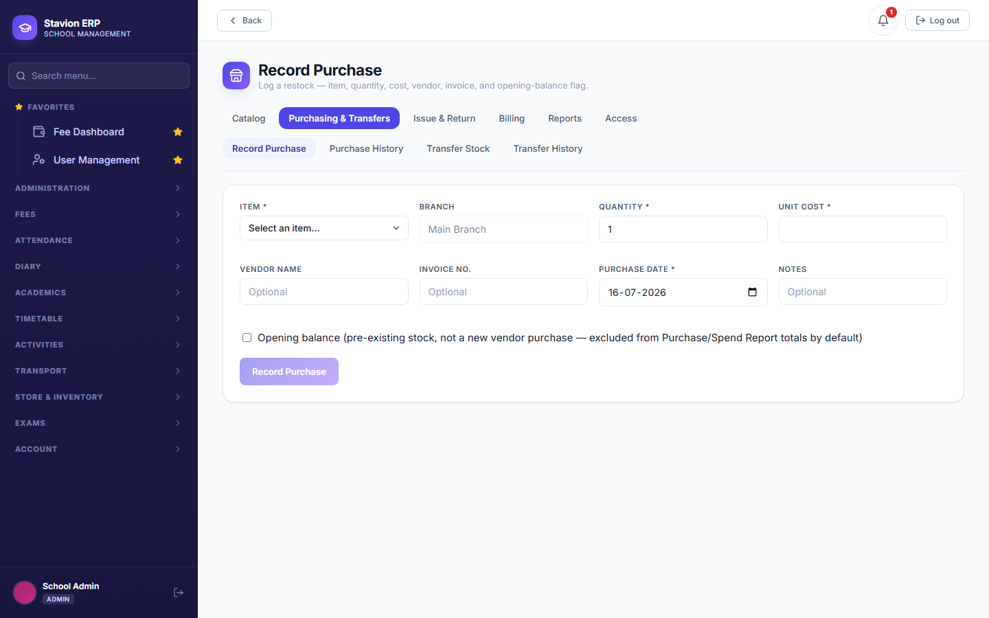Go back using the Back button
Screen dimensions: 989x618
245,21
